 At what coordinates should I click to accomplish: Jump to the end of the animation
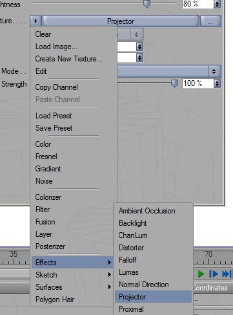click(227, 274)
